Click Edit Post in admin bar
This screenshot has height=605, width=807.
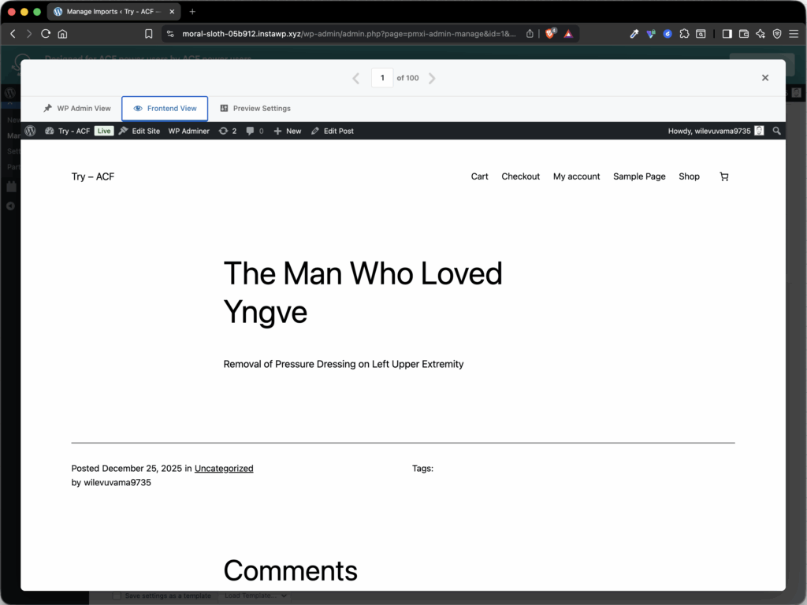[x=333, y=132]
